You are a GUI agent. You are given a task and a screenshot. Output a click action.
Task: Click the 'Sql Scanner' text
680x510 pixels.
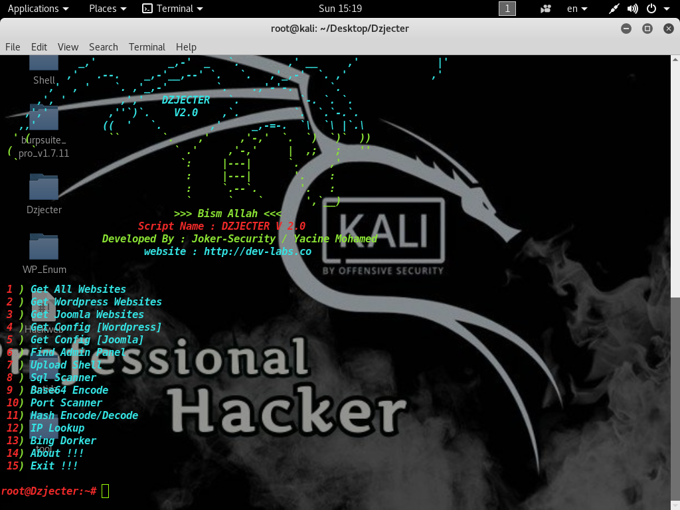(63, 377)
